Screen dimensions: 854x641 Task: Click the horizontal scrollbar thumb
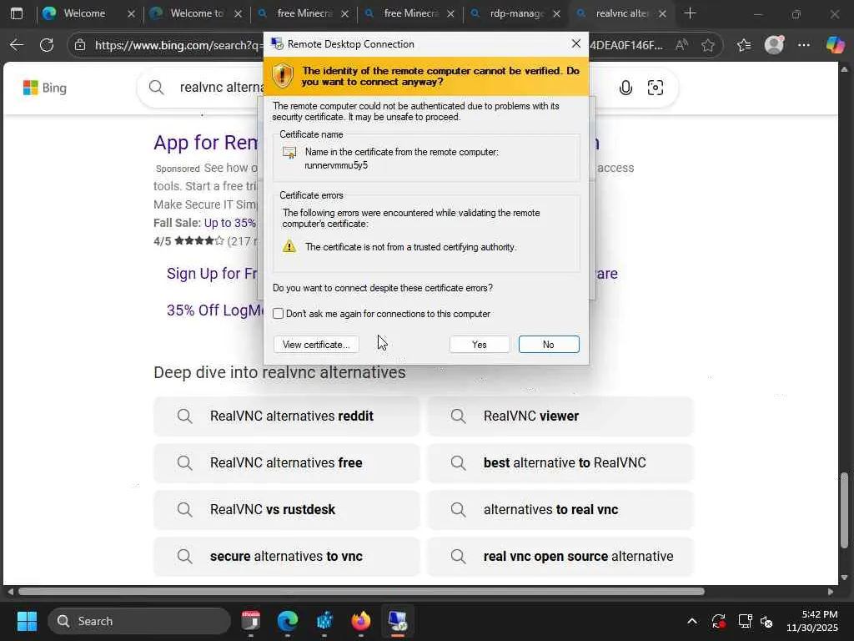coord(361,592)
